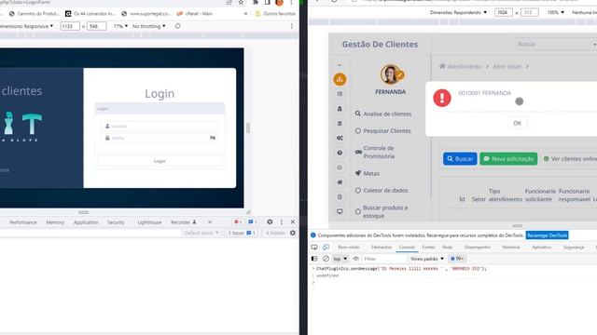Screen dimensions: 597x335
Task: Open left DevTools settings gear
Action: coord(270,221)
